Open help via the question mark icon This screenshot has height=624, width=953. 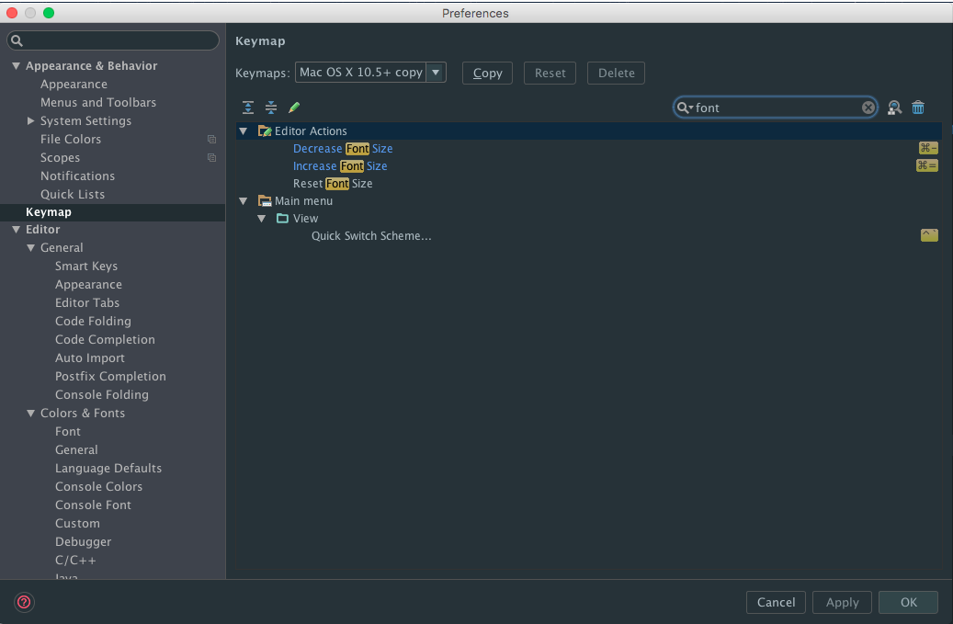[x=24, y=602]
